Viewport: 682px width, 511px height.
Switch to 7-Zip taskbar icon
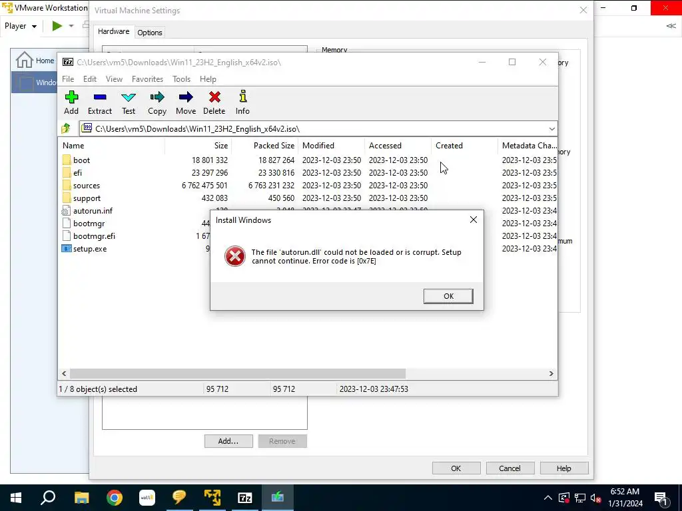click(x=245, y=498)
